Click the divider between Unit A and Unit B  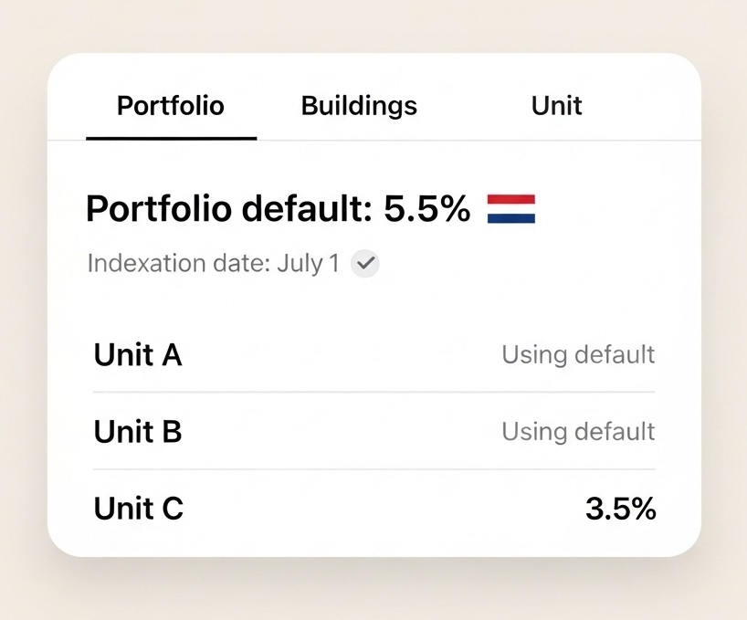(373, 393)
